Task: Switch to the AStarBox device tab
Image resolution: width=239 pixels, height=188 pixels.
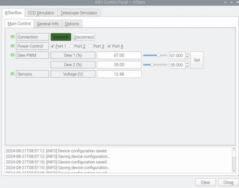Action: click(13, 13)
